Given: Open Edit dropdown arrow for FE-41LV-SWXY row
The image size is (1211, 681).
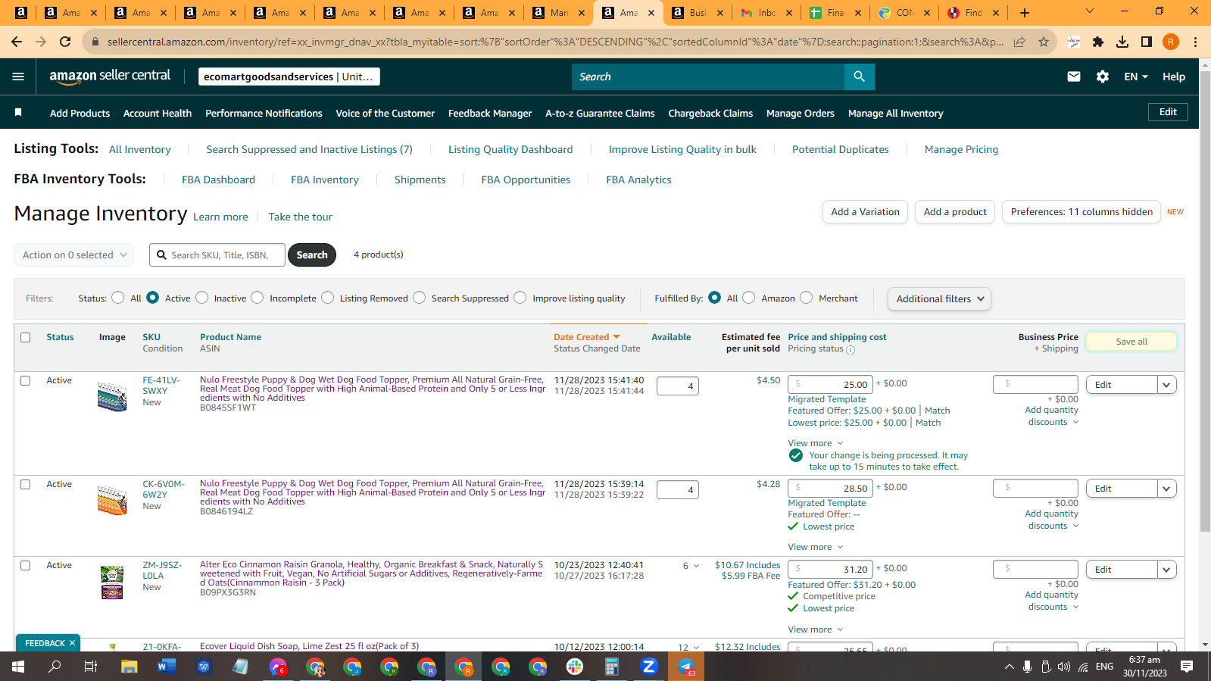Looking at the screenshot, I should 1166,385.
